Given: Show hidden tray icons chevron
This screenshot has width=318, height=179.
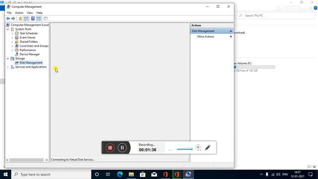Looking at the screenshot, I should coord(261,175).
